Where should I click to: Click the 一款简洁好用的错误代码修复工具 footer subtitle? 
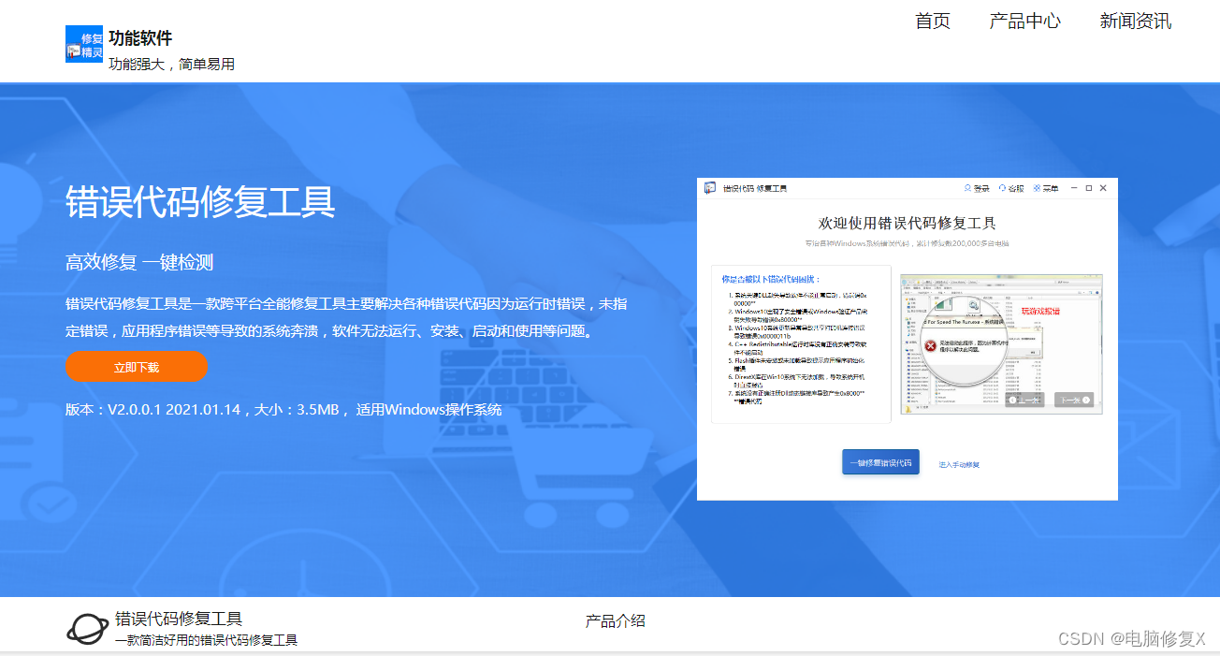click(206, 640)
